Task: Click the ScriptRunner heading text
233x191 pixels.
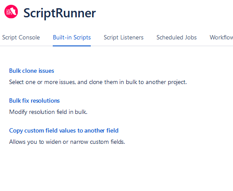Action: click(60, 13)
